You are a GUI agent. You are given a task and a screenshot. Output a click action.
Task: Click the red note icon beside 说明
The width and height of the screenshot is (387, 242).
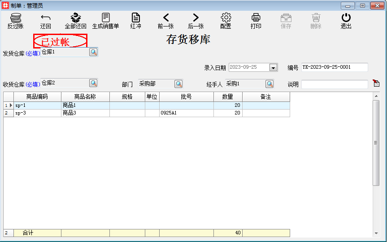pos(376,83)
